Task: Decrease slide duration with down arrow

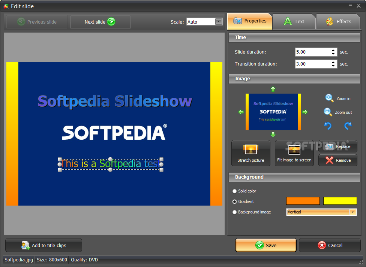Action: coord(333,54)
